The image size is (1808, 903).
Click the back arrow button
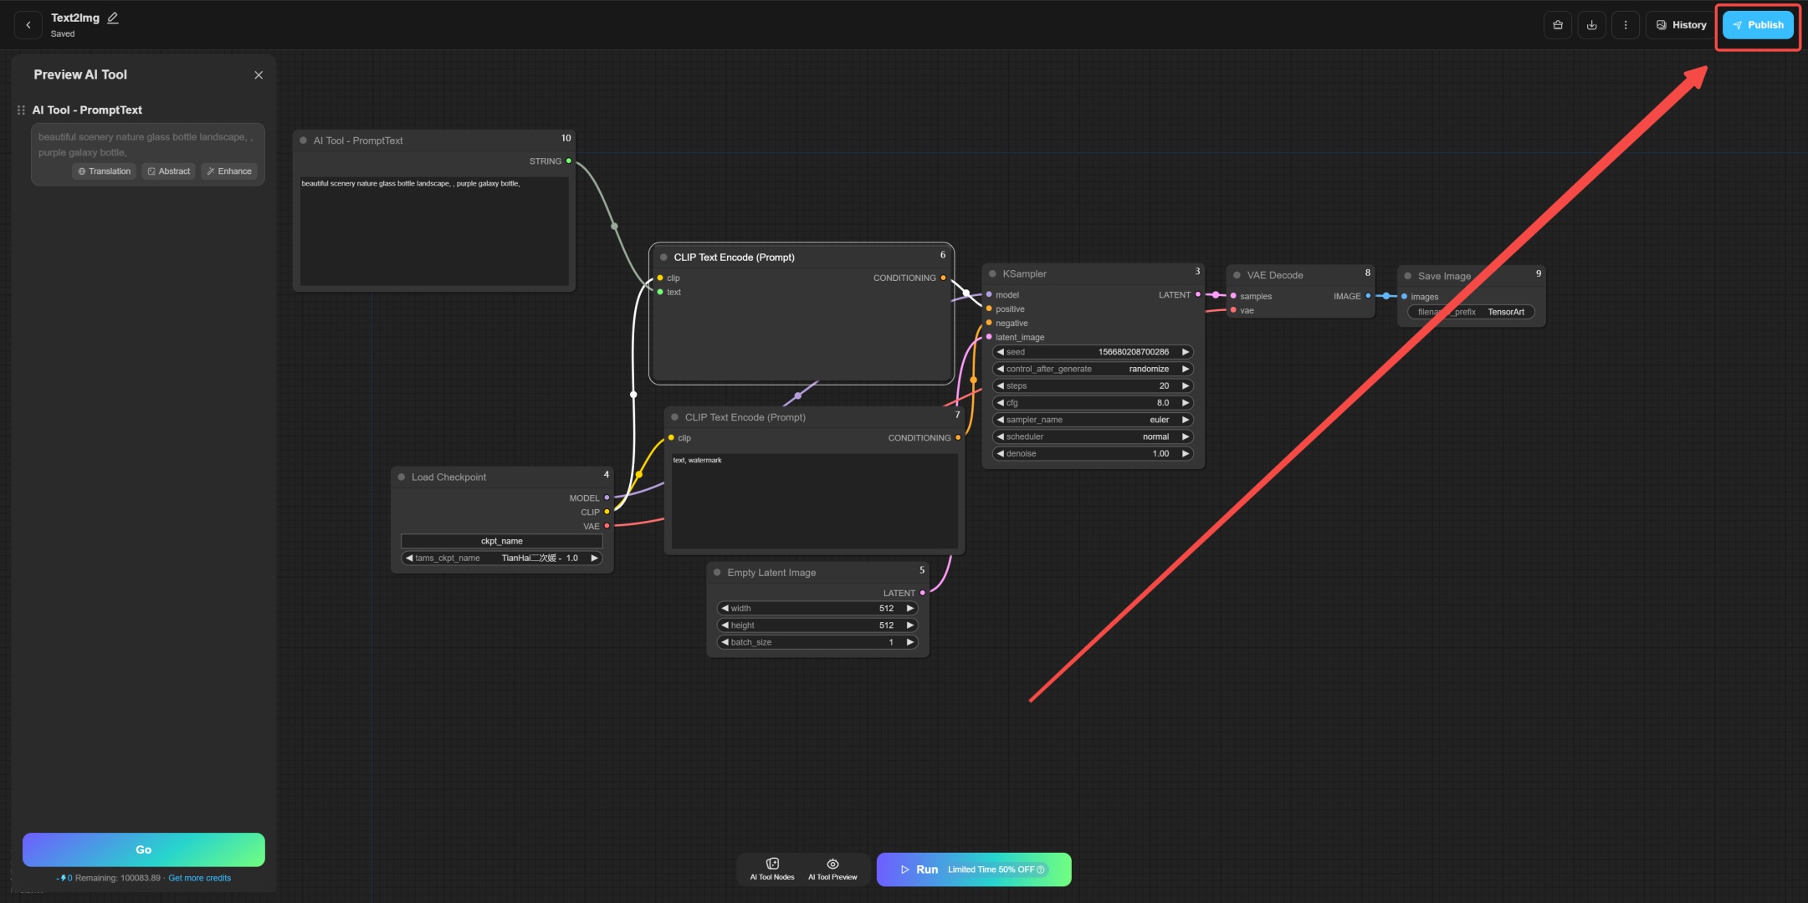click(x=28, y=25)
